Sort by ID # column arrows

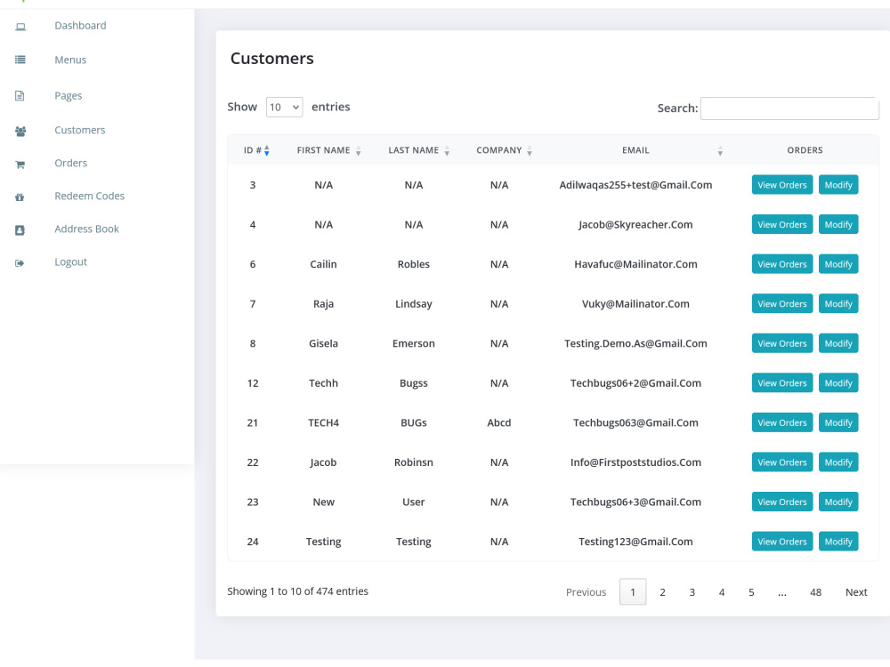(x=267, y=150)
